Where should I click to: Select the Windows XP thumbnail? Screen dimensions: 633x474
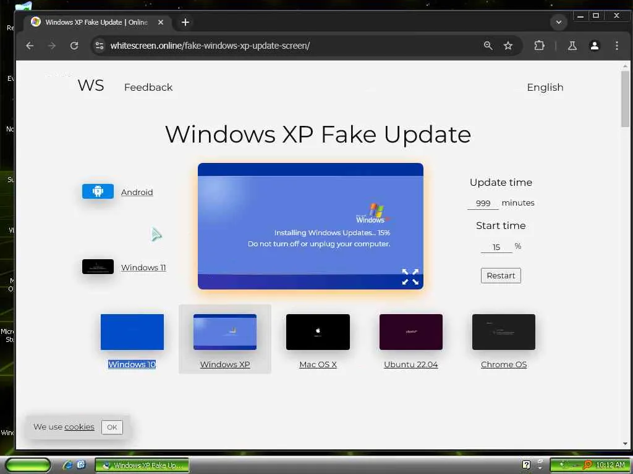click(225, 331)
